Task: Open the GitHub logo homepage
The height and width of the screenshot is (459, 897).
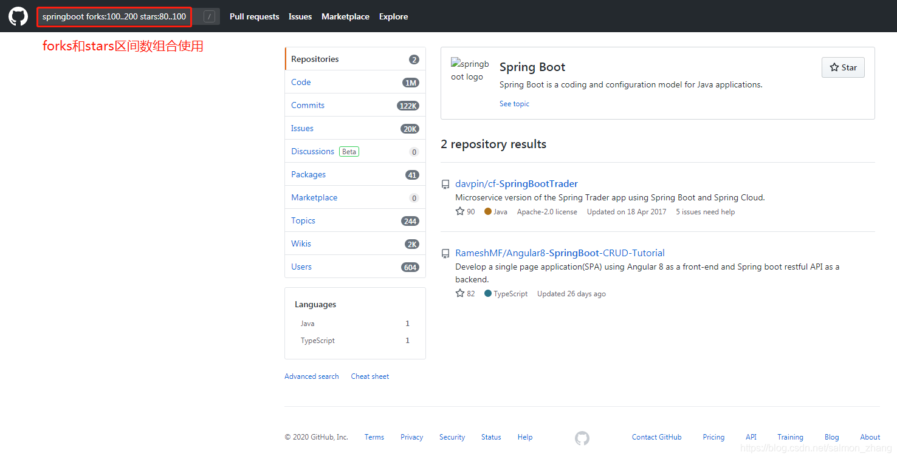Action: coord(18,16)
